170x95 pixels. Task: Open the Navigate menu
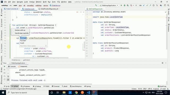[20, 2]
